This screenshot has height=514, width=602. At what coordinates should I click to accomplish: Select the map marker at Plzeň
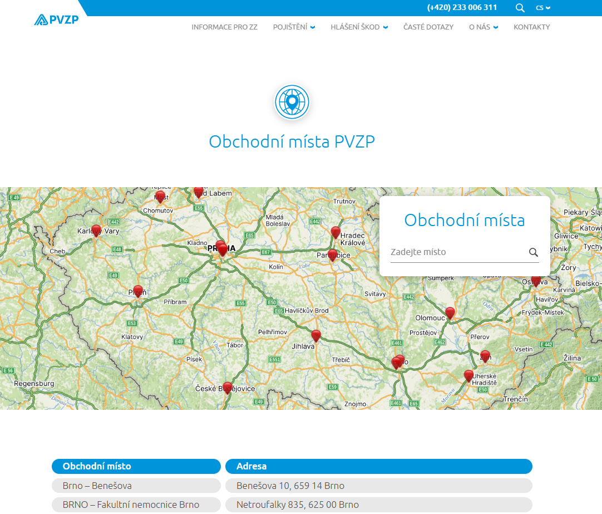(138, 291)
